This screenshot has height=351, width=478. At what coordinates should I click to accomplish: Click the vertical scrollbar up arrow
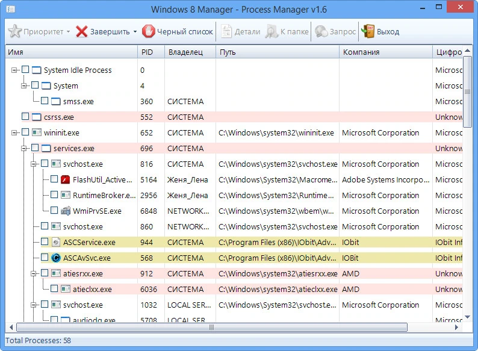click(467, 51)
